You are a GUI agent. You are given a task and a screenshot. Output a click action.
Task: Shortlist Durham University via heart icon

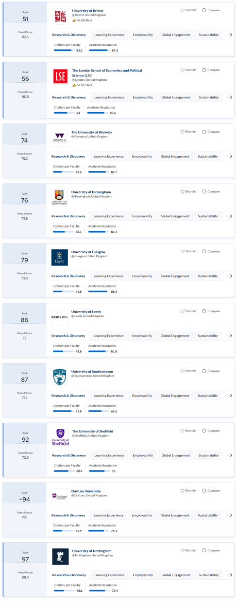tap(183, 490)
